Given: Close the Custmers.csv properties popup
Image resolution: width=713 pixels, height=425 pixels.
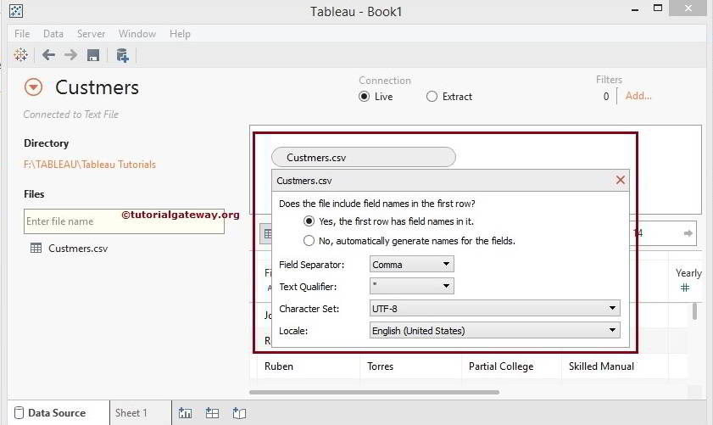Looking at the screenshot, I should (x=621, y=180).
